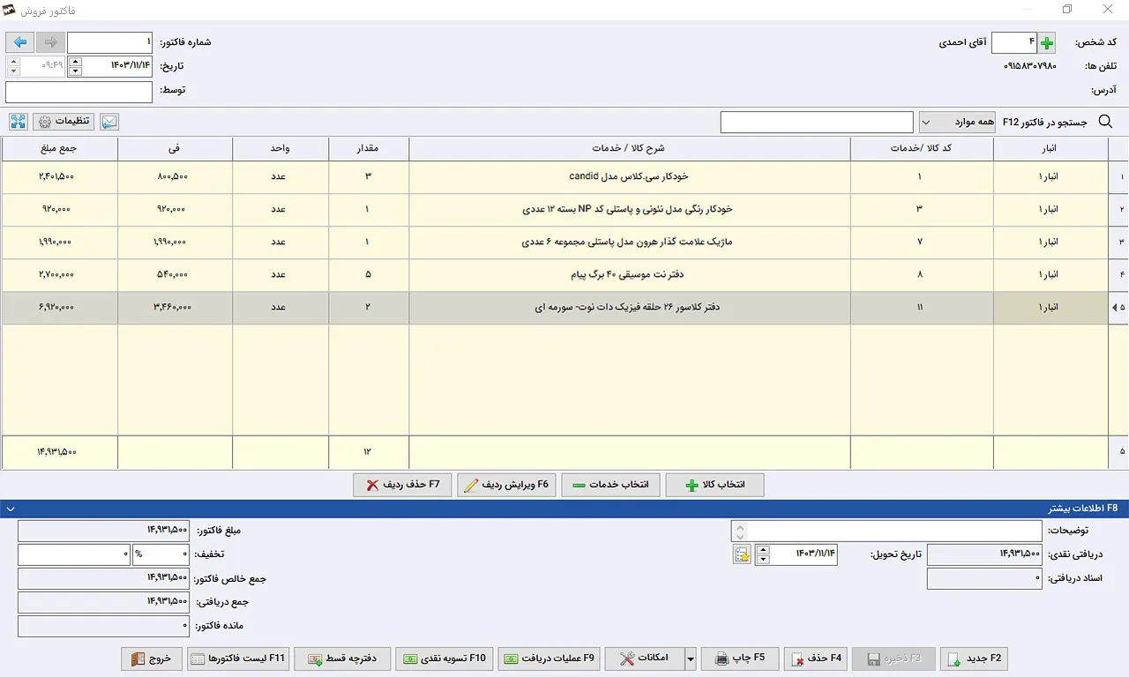The width and height of the screenshot is (1129, 677).
Task: Click the فی price column header
Action: (175, 149)
